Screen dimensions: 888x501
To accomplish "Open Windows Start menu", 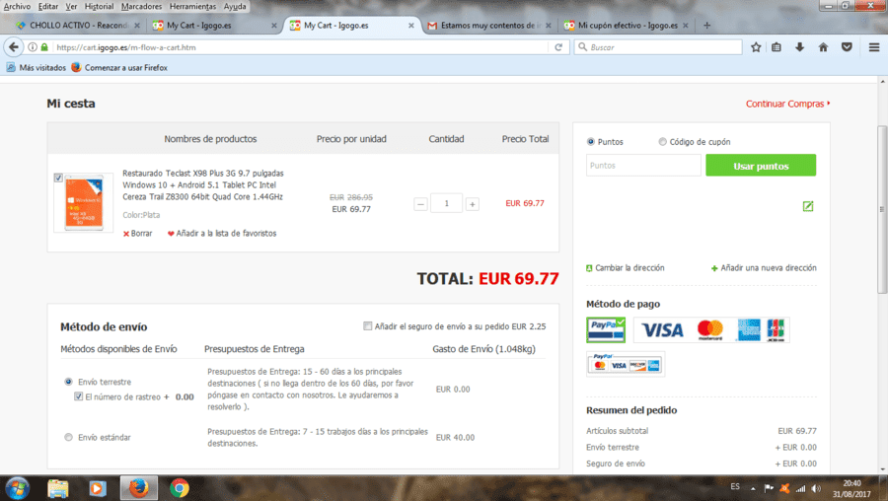I will point(17,488).
